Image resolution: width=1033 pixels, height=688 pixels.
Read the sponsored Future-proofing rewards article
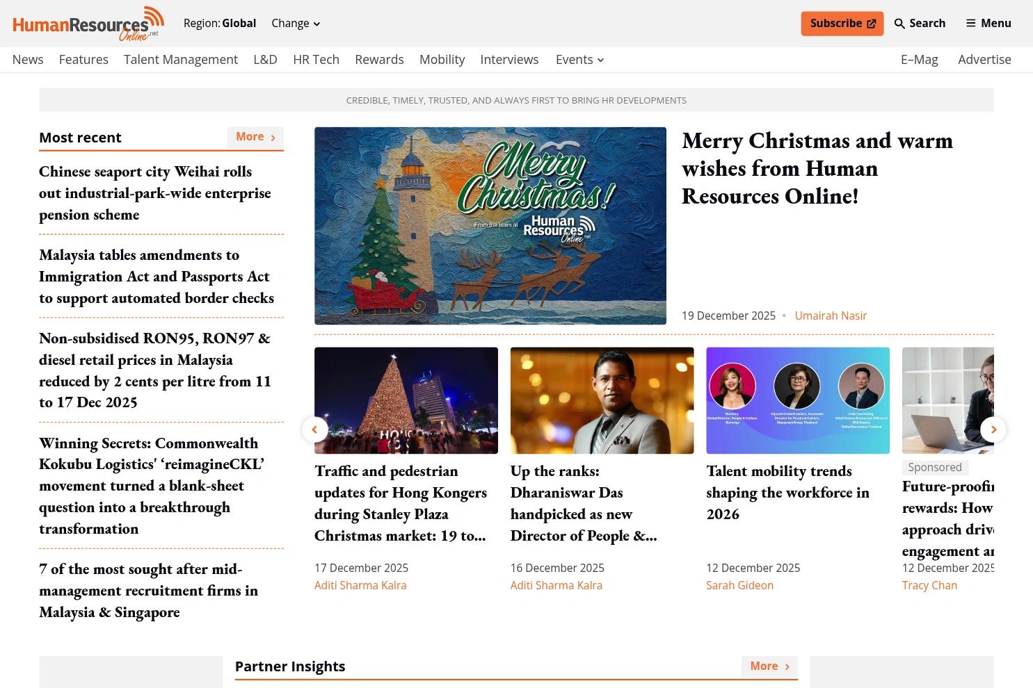tap(948, 518)
